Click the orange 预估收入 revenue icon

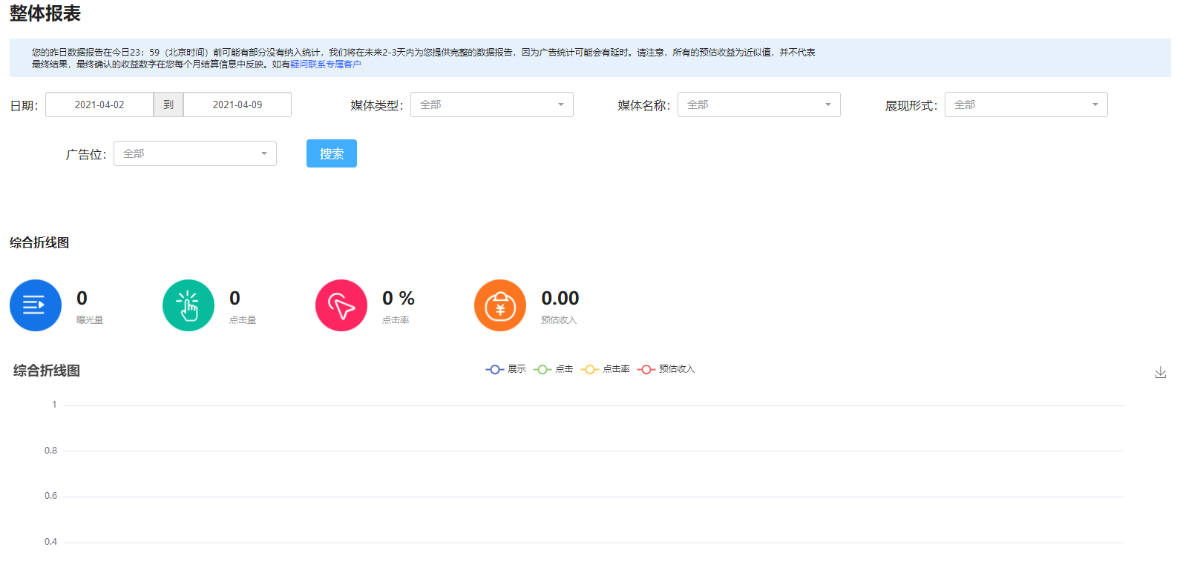pyautogui.click(x=500, y=305)
